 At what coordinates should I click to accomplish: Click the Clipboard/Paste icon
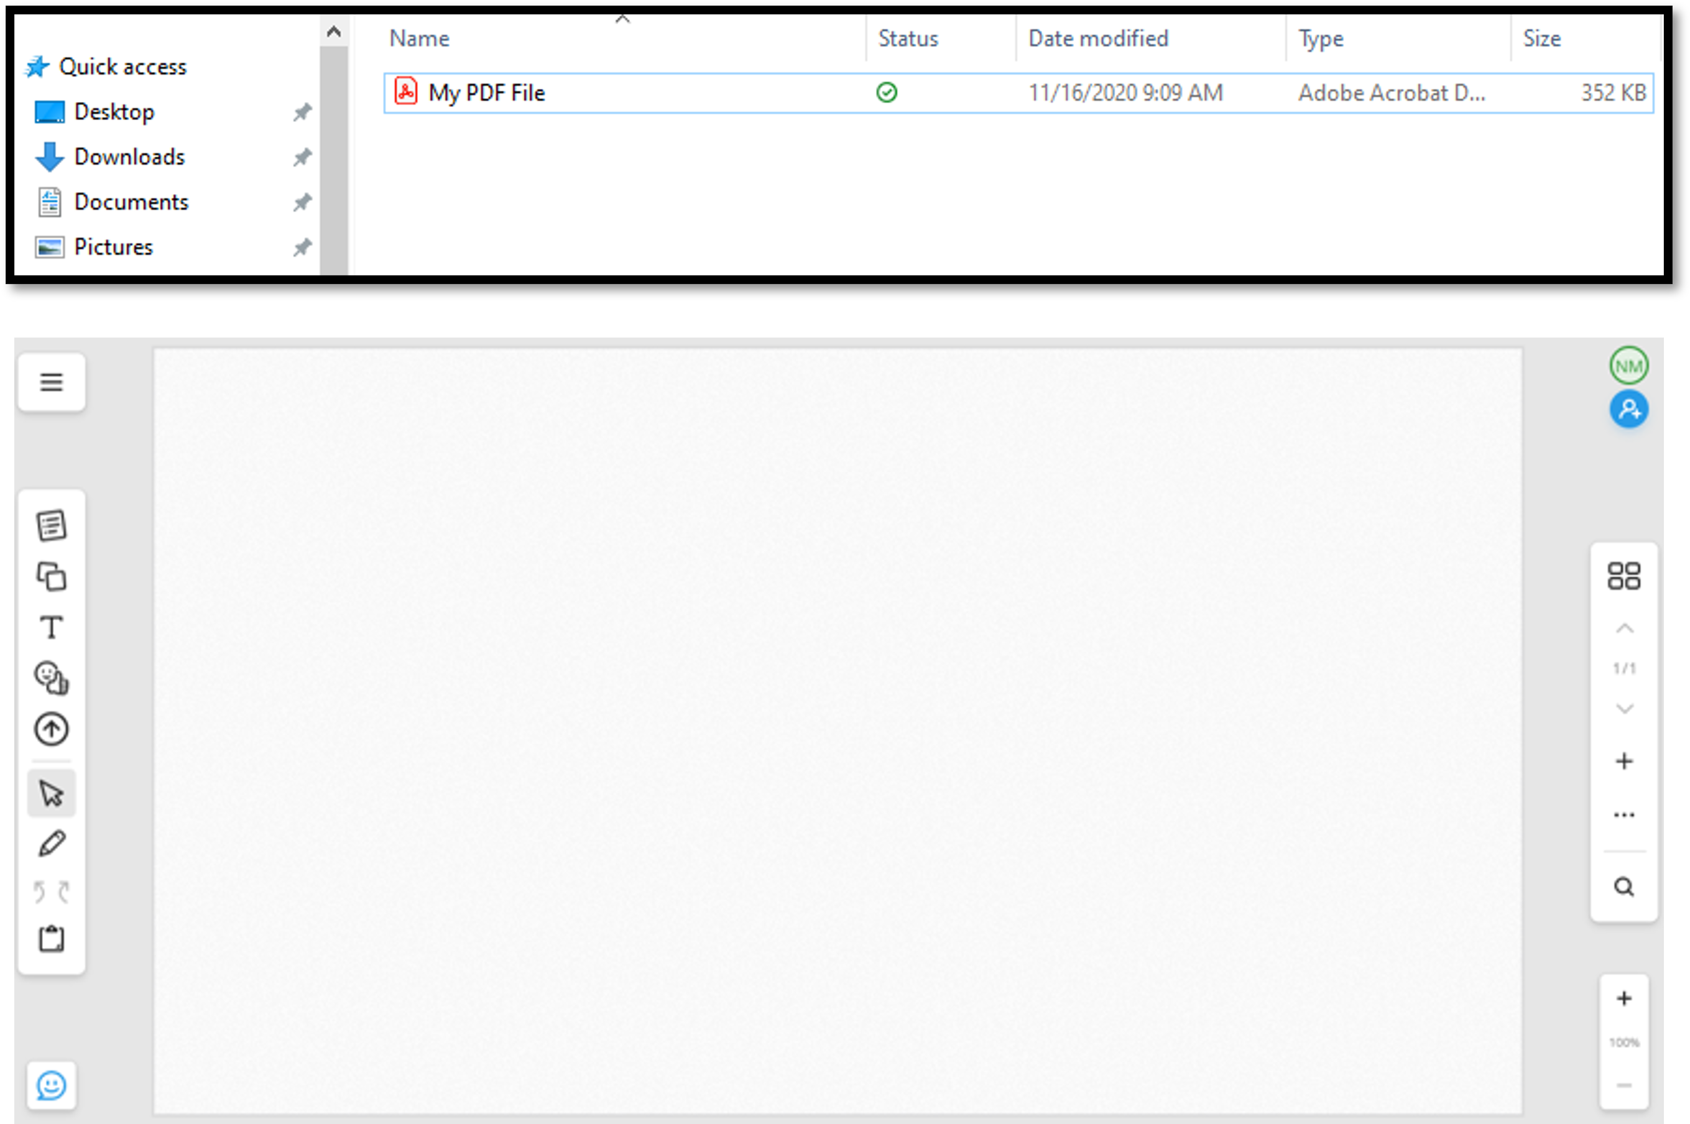coord(50,937)
